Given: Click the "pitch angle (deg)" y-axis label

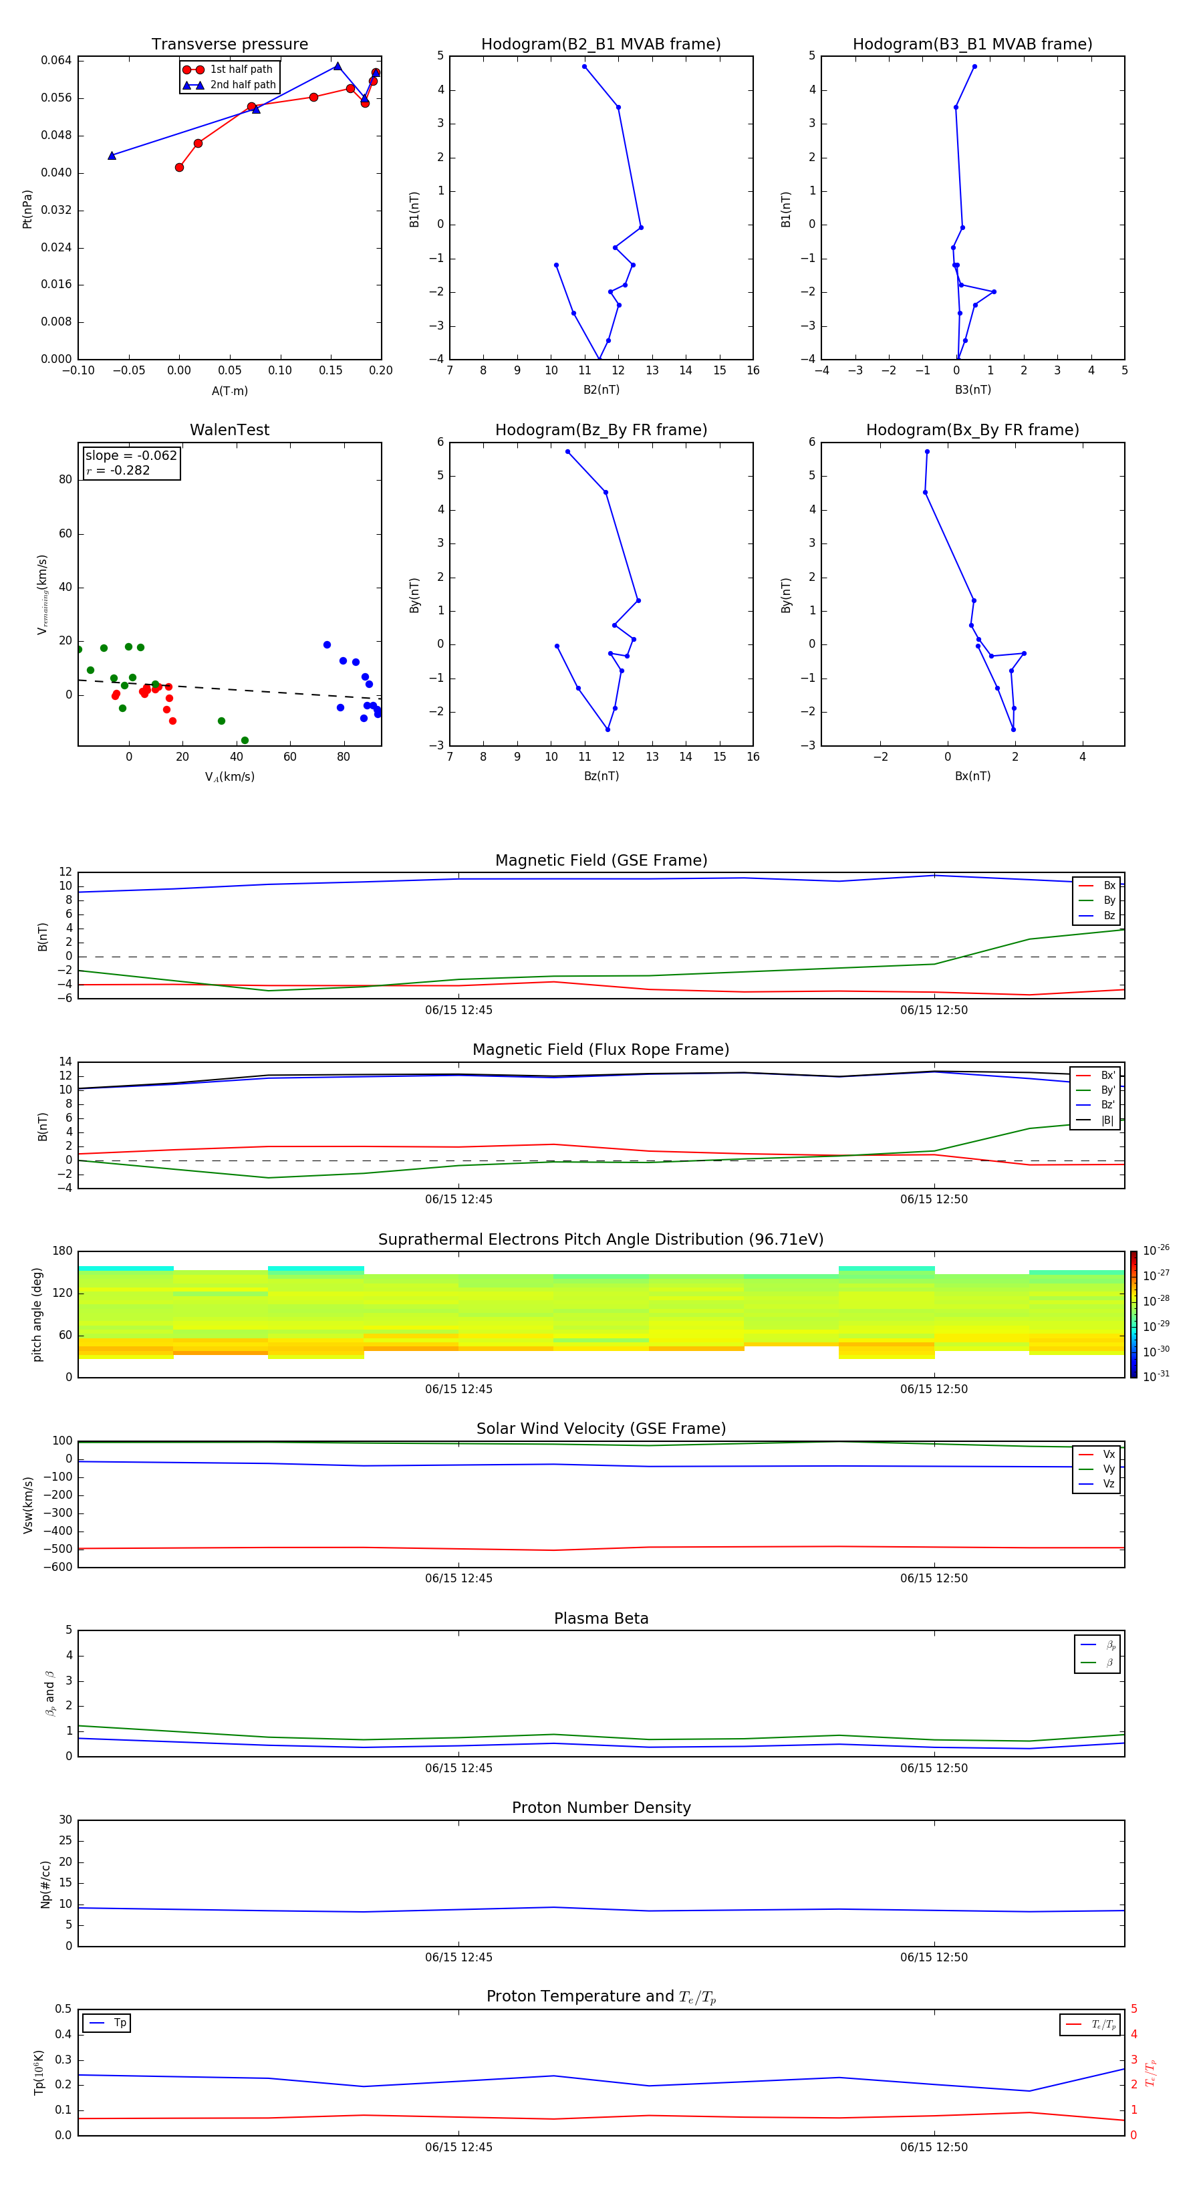Looking at the screenshot, I should pyautogui.click(x=37, y=1314).
